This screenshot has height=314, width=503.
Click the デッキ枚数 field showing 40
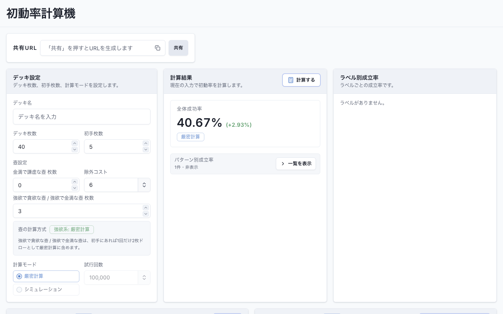[x=46, y=146]
